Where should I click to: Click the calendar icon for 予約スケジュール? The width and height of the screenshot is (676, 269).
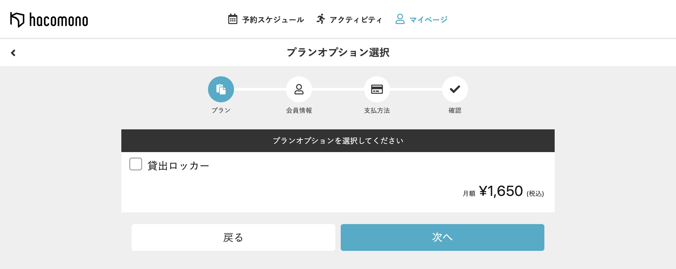(233, 19)
